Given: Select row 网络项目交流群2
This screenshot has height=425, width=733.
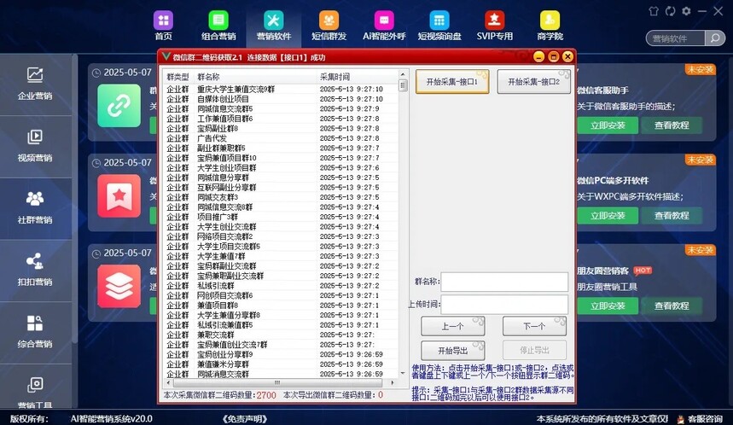Looking at the screenshot, I should click(x=281, y=236).
